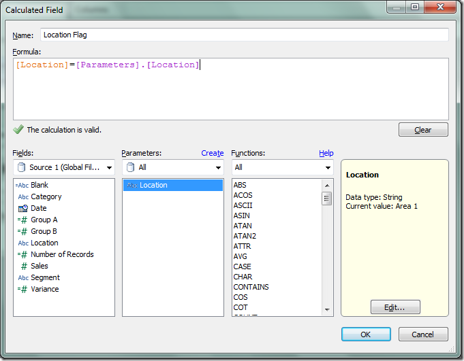Image resolution: width=464 pixels, height=361 pixels.
Task: Confirm with the OK button
Action: 366,334
